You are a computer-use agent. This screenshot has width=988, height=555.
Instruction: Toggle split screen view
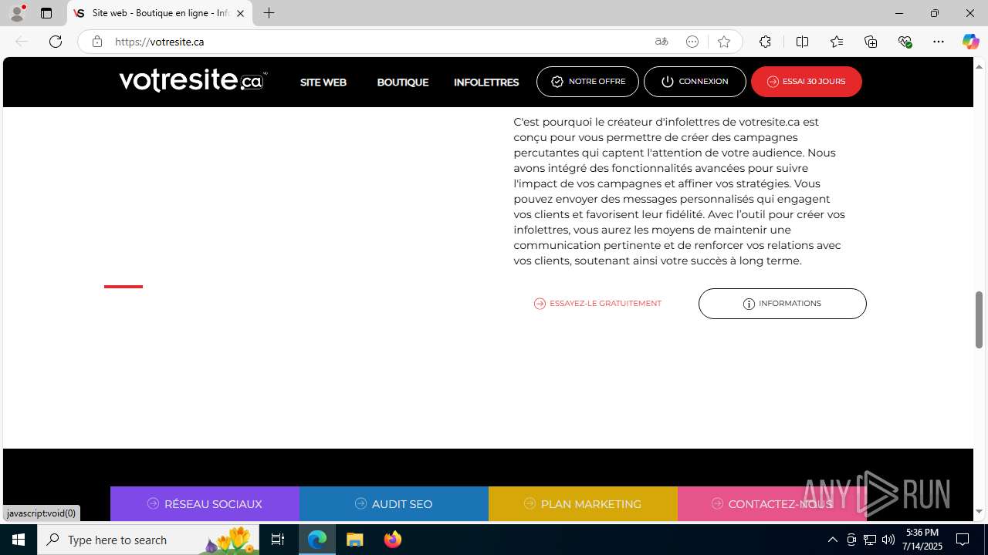[x=802, y=42]
